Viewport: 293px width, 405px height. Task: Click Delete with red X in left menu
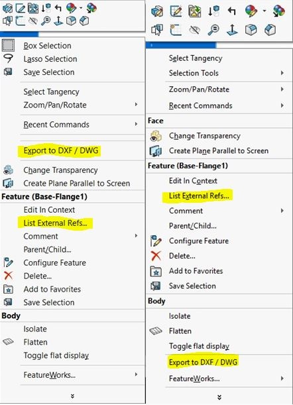[x=38, y=276]
